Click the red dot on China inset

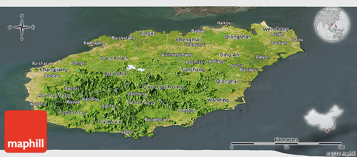(x=327, y=131)
